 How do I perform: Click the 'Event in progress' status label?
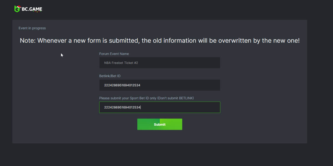(x=32, y=28)
